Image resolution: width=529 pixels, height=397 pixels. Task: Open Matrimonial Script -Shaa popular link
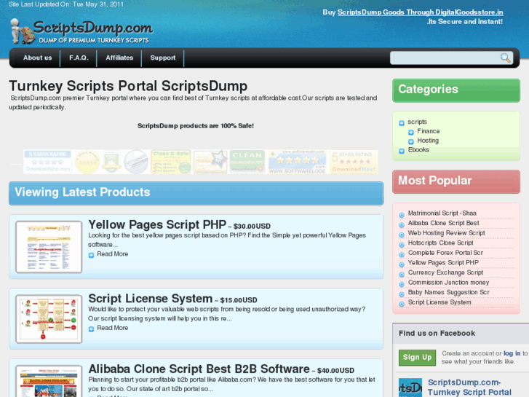[442, 213]
